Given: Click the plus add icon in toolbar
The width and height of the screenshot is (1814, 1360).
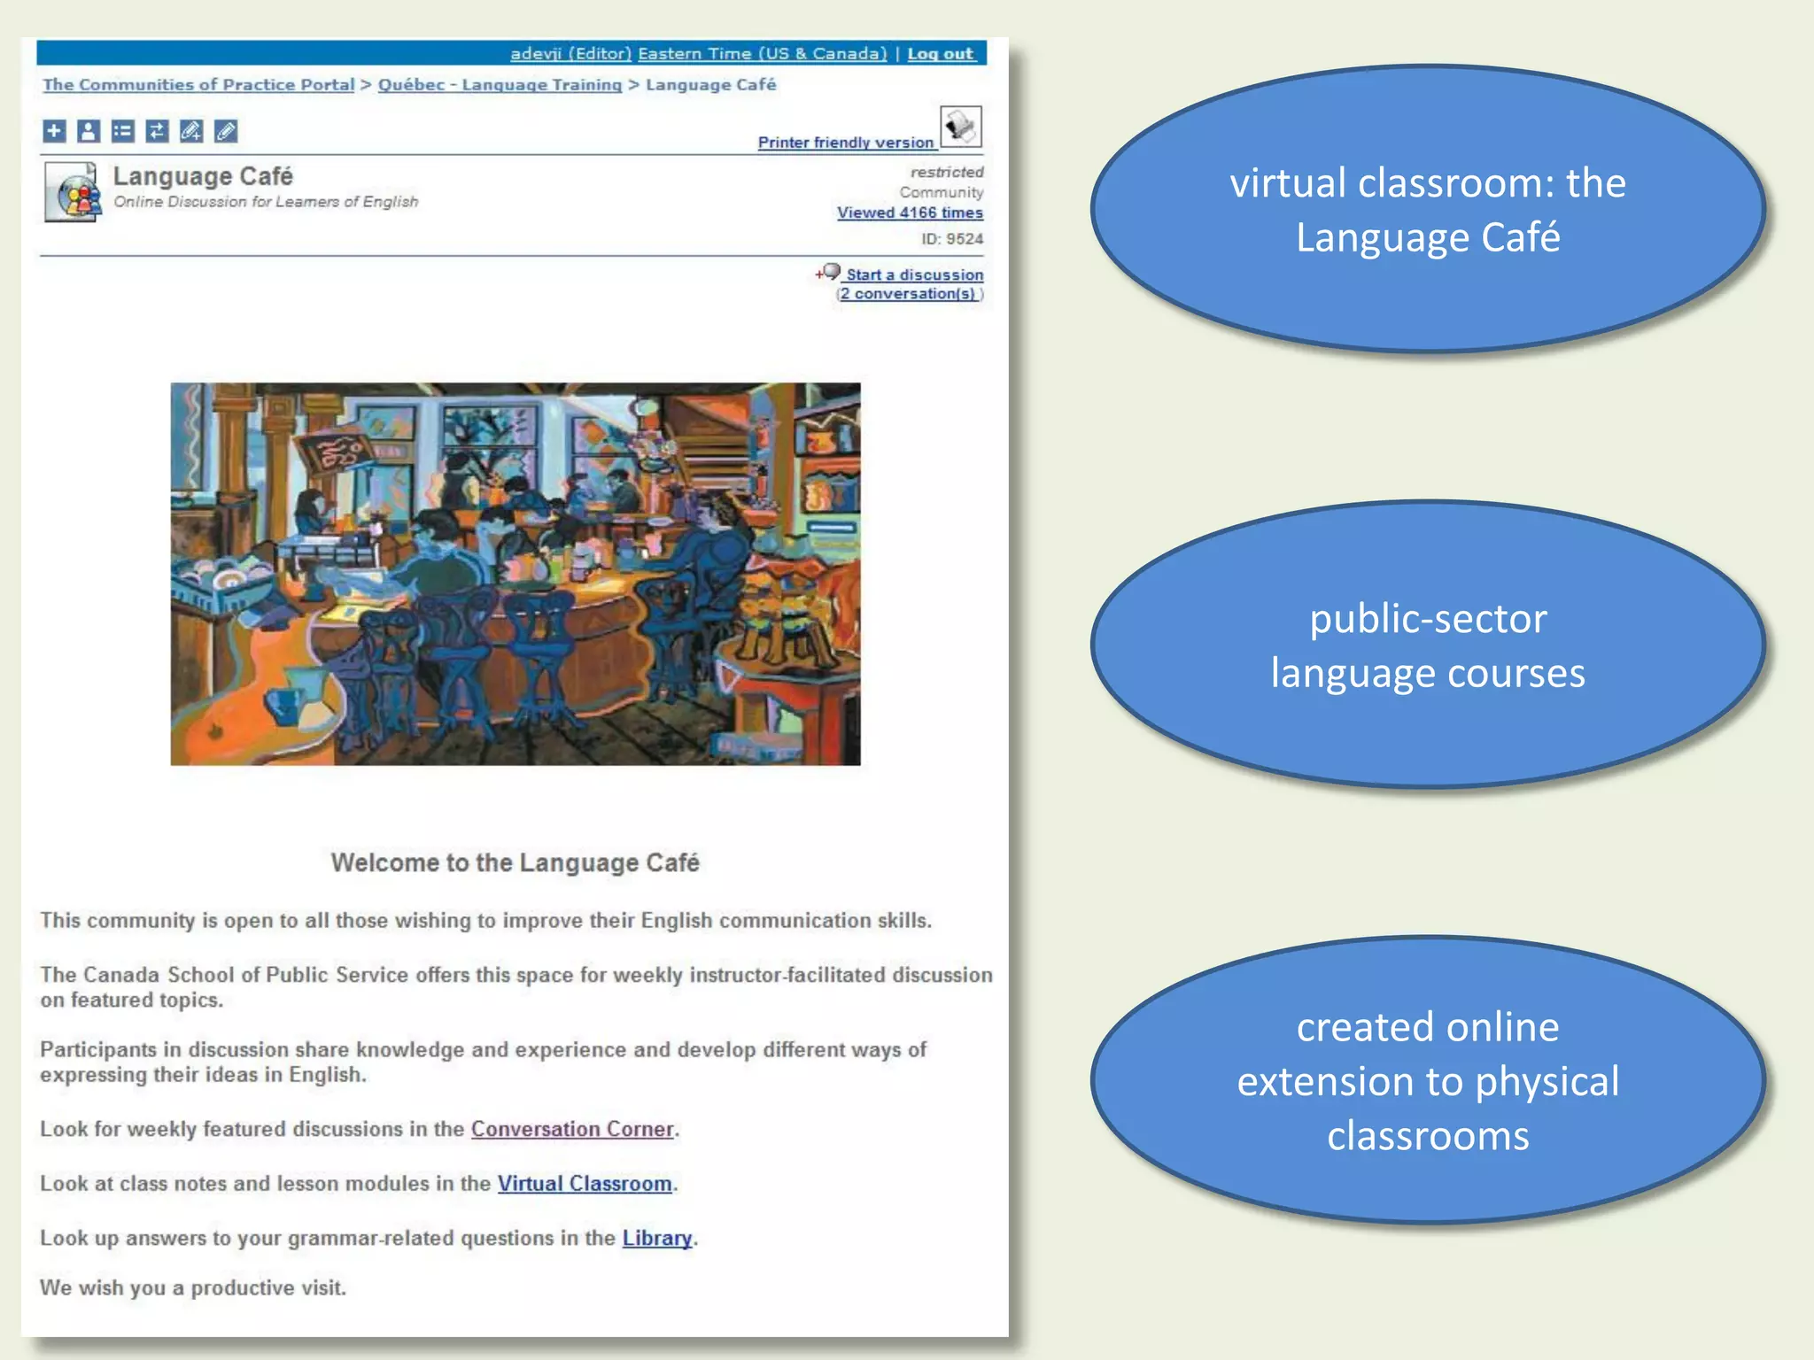Looking at the screenshot, I should coord(54,131).
